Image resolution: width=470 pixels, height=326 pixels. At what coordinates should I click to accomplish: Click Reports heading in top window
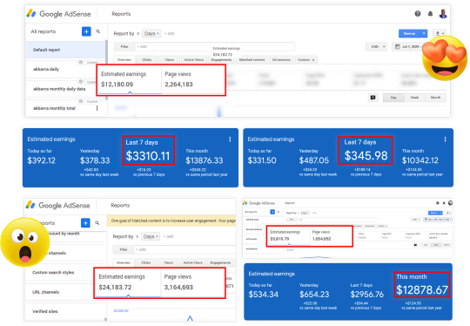[121, 14]
